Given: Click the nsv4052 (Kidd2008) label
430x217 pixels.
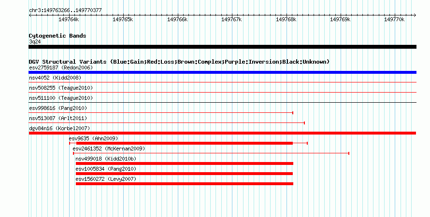Looking at the screenshot, I should [55, 78].
